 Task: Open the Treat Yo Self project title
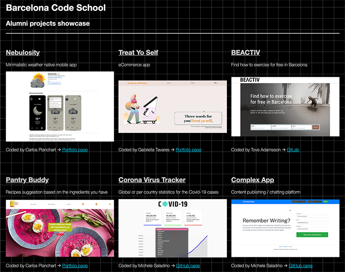click(138, 53)
